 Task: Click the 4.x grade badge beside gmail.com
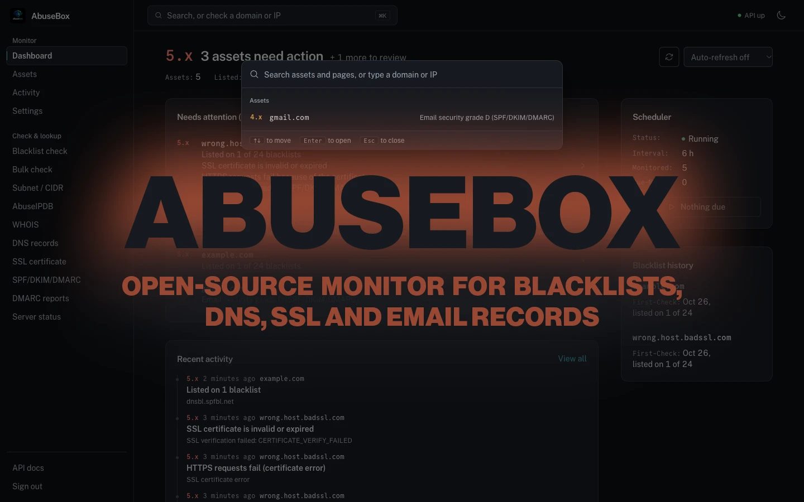(x=256, y=117)
